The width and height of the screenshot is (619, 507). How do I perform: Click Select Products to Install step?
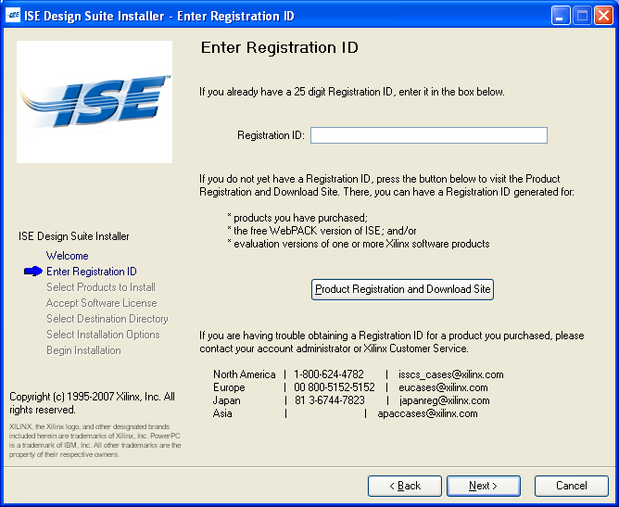101,287
